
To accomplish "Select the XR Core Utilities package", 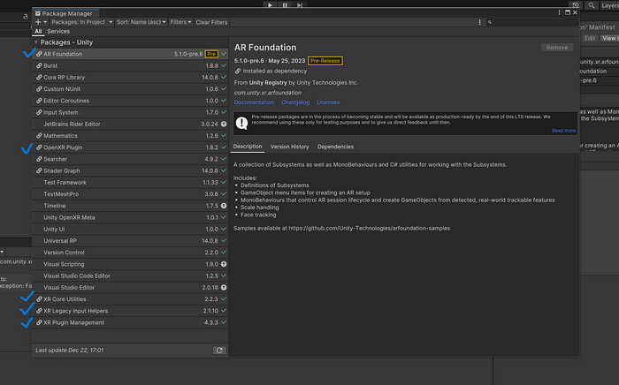I will click(x=130, y=299).
